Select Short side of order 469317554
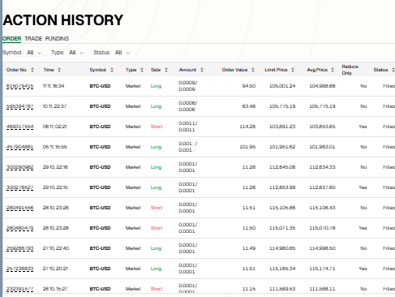This screenshot has width=395, height=297. point(157,127)
